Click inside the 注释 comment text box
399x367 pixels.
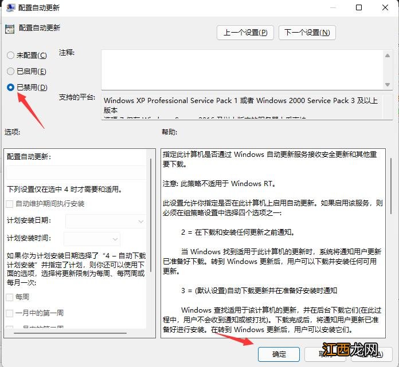click(x=242, y=70)
